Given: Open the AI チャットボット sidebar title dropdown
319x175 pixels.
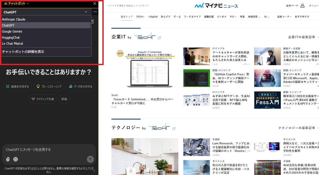Looking at the screenshot, I should (x=16, y=4).
